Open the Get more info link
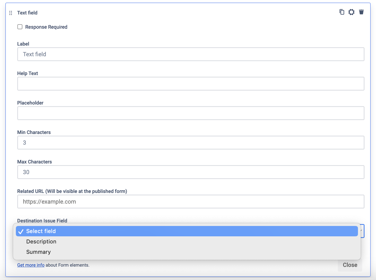The width and height of the screenshot is (376, 280). click(31, 265)
